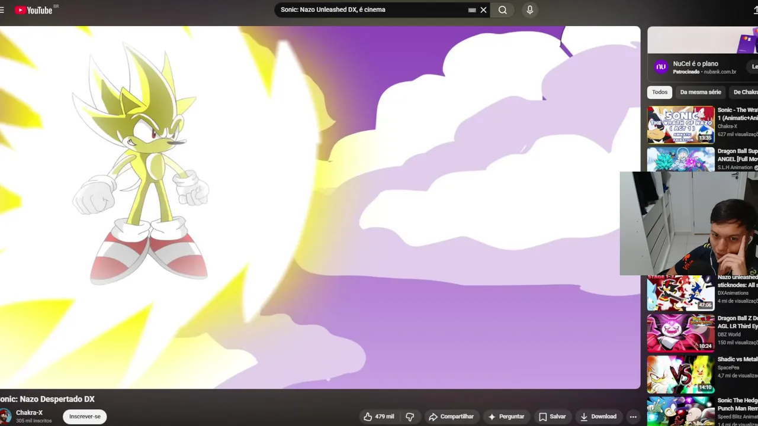Image resolution: width=758 pixels, height=426 pixels.
Task: Open SpacePea channel name
Action: coord(728,367)
